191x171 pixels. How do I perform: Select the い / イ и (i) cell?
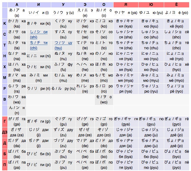[x=39, y=13]
